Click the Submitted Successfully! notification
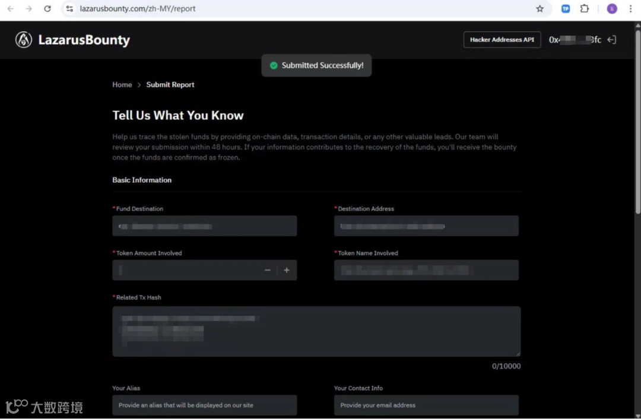The height and width of the screenshot is (419, 641). (316, 65)
